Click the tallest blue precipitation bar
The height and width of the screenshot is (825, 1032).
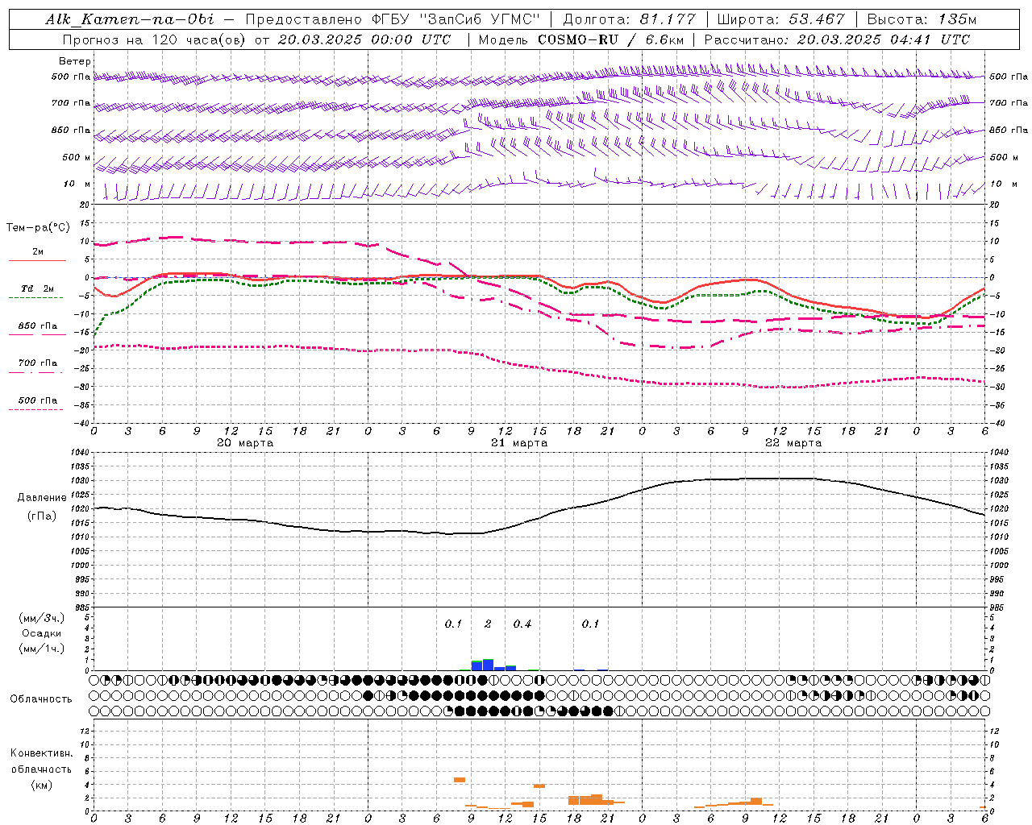click(x=489, y=665)
